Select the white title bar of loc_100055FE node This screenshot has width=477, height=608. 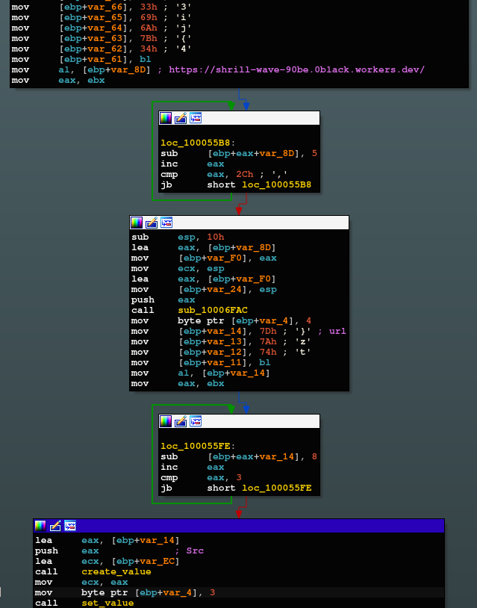click(x=239, y=421)
